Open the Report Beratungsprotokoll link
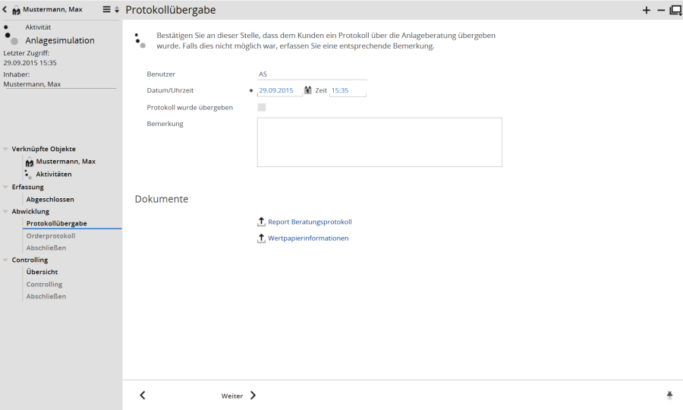 310,222
